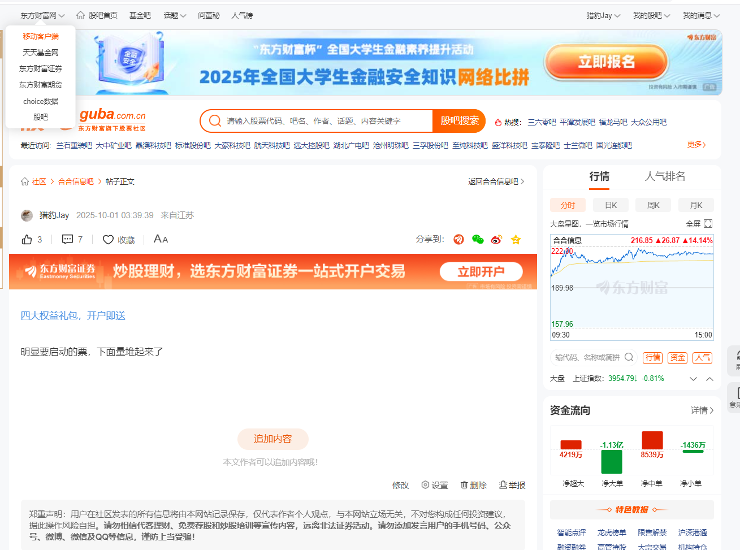
Task: Click the 举报 report icon
Action: click(x=503, y=485)
